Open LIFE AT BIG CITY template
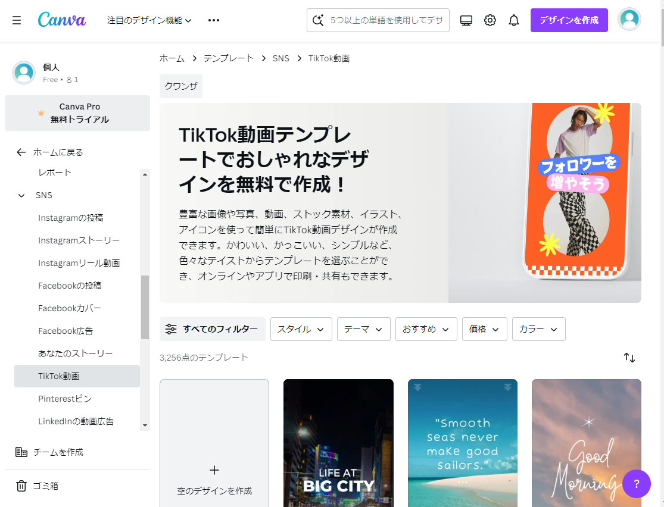The width and height of the screenshot is (664, 507). [x=338, y=443]
